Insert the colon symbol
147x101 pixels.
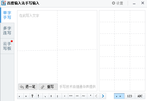[59, 96]
